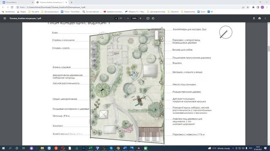Click the Парковка с навесом label

tap(189, 135)
